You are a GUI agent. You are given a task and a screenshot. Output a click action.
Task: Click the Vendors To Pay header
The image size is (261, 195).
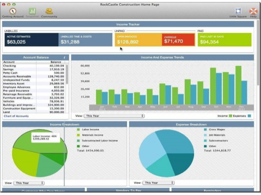128,190
